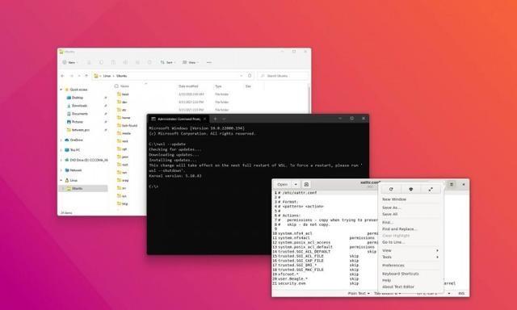Expand the OneDrive tree node
Screen dimensions: 517x310
(x=61, y=140)
